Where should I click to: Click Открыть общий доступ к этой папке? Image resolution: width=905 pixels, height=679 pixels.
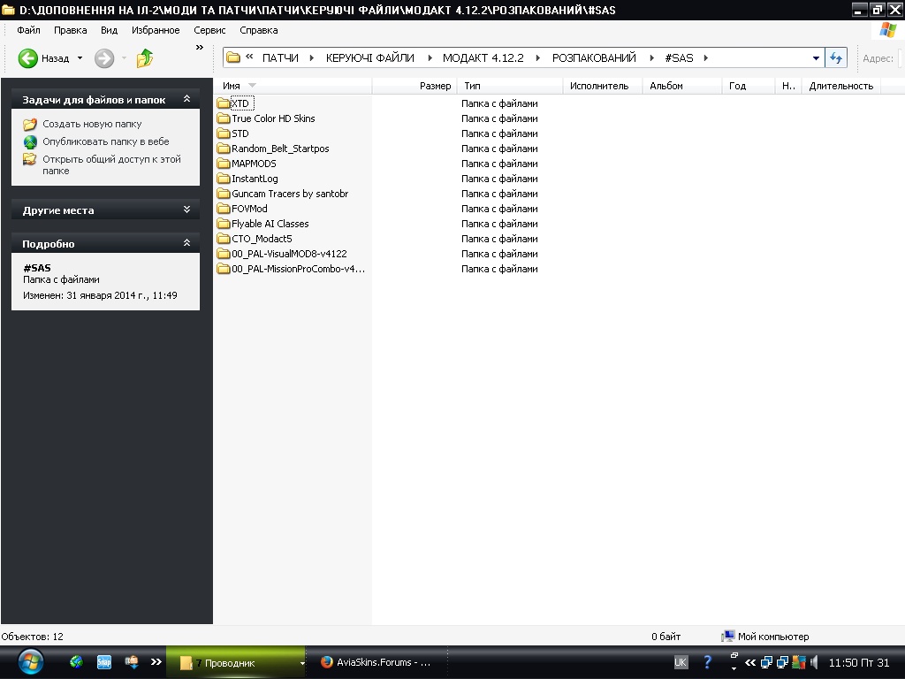click(x=111, y=164)
